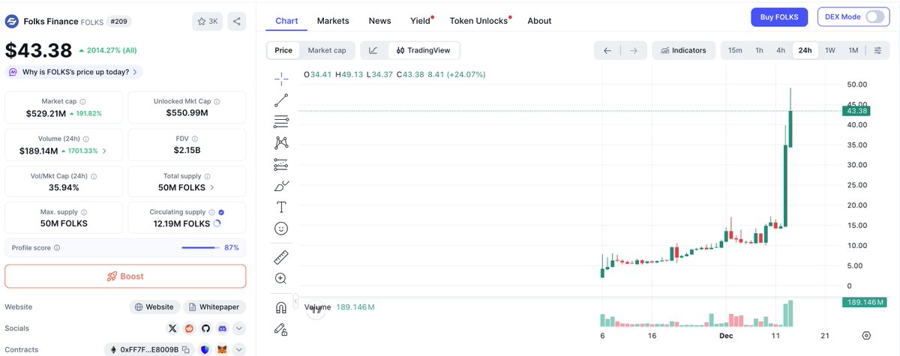The image size is (900, 356).
Task: Click the Market cap info icon
Action: tap(82, 101)
